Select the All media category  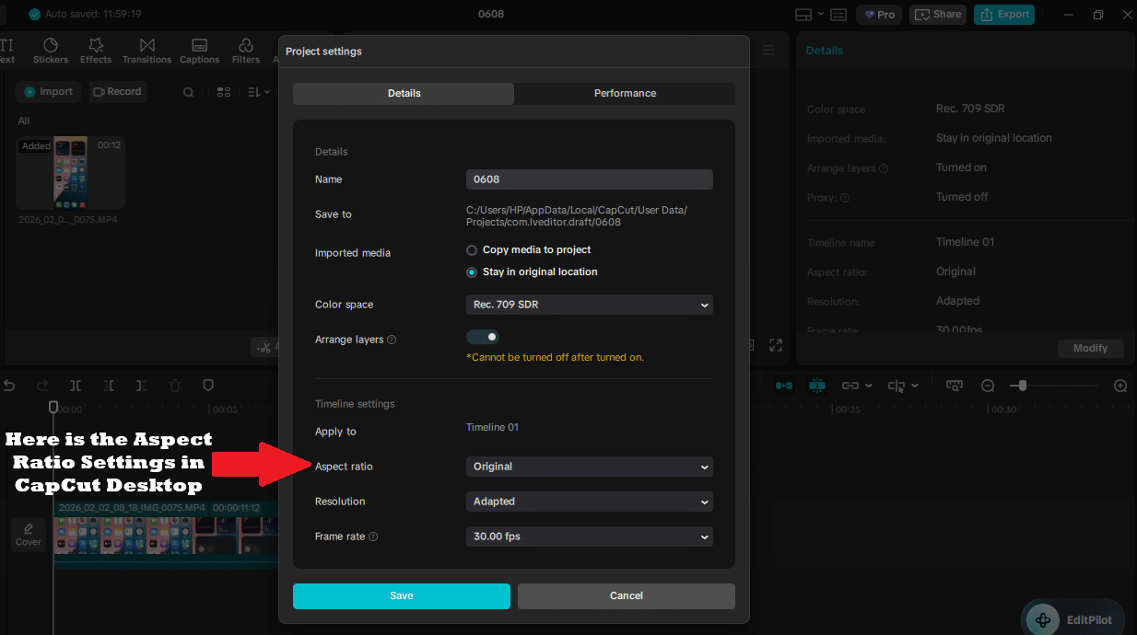point(24,121)
